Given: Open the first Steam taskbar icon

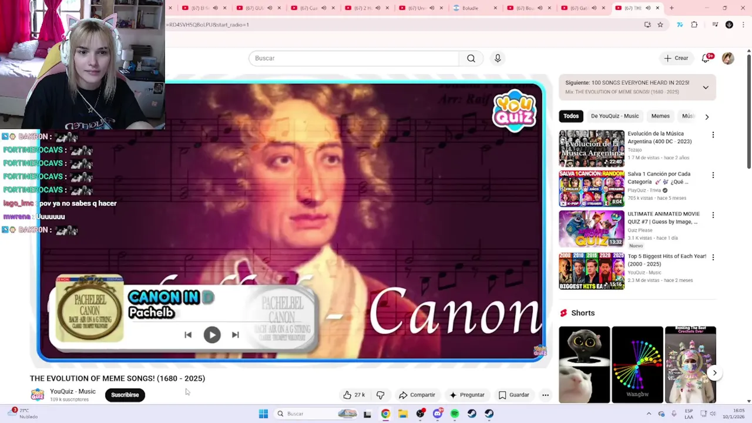Looking at the screenshot, I should tap(472, 414).
